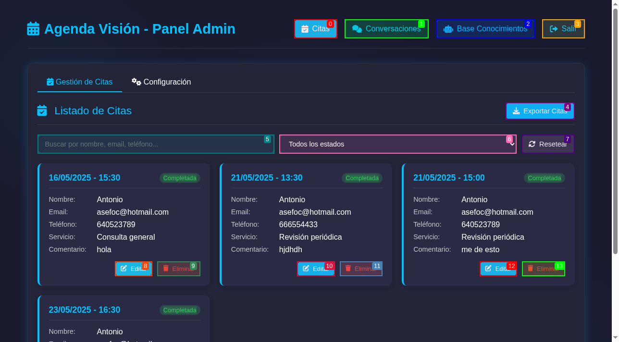Focus the search field for nombre, email, teléfono
The height and width of the screenshot is (342, 619).
coord(156,144)
